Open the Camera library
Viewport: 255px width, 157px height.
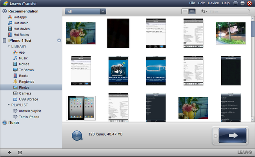pos(25,93)
